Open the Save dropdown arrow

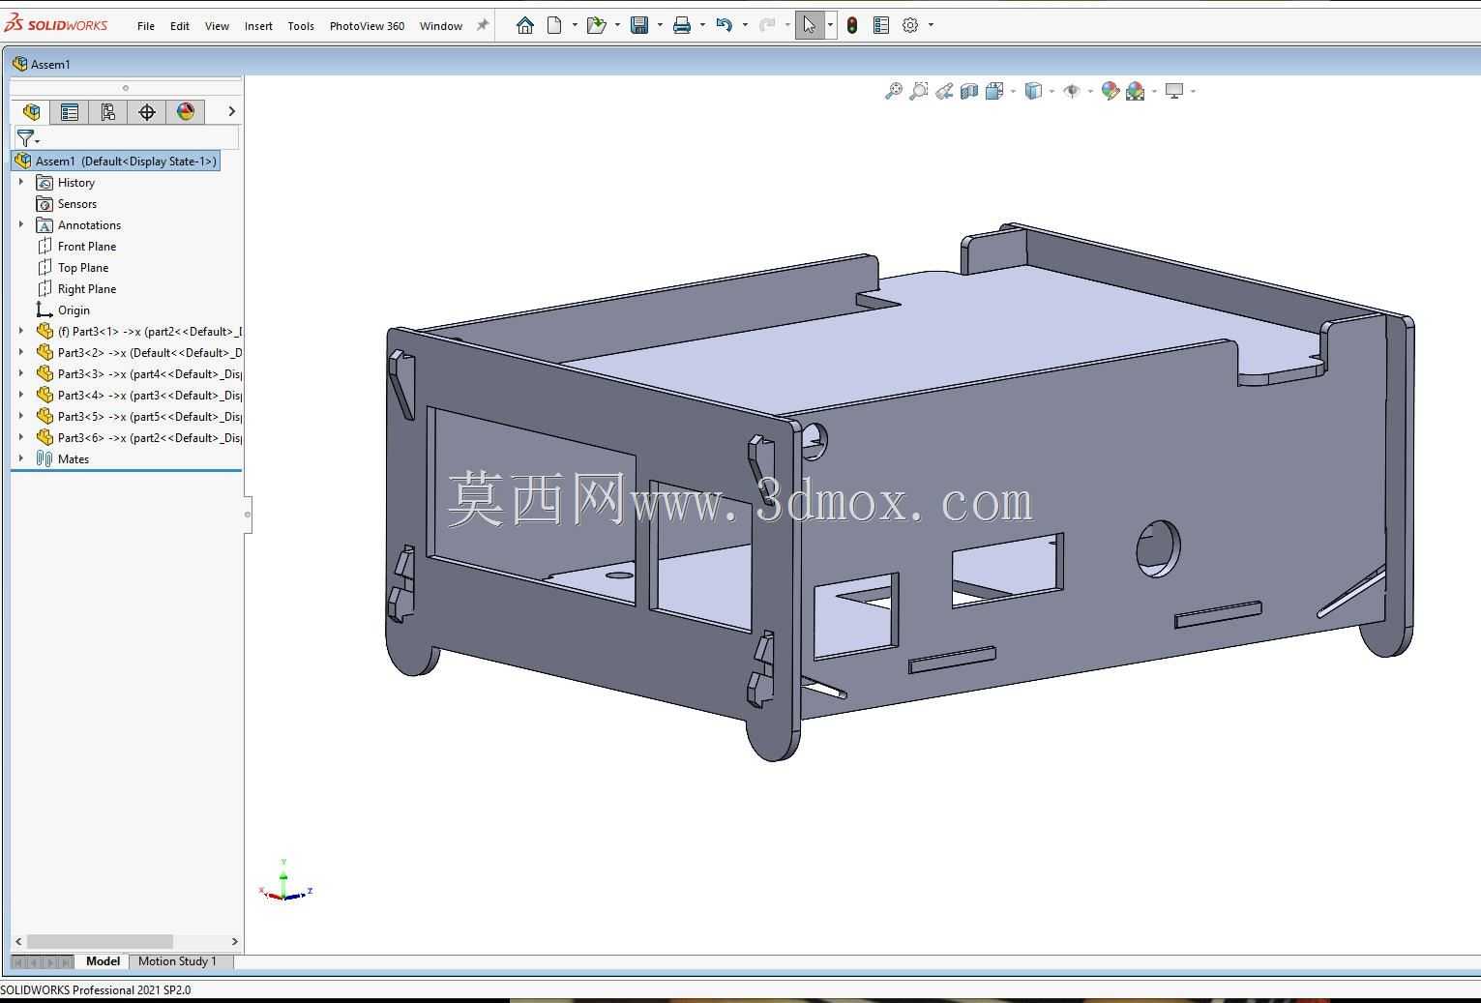660,25
